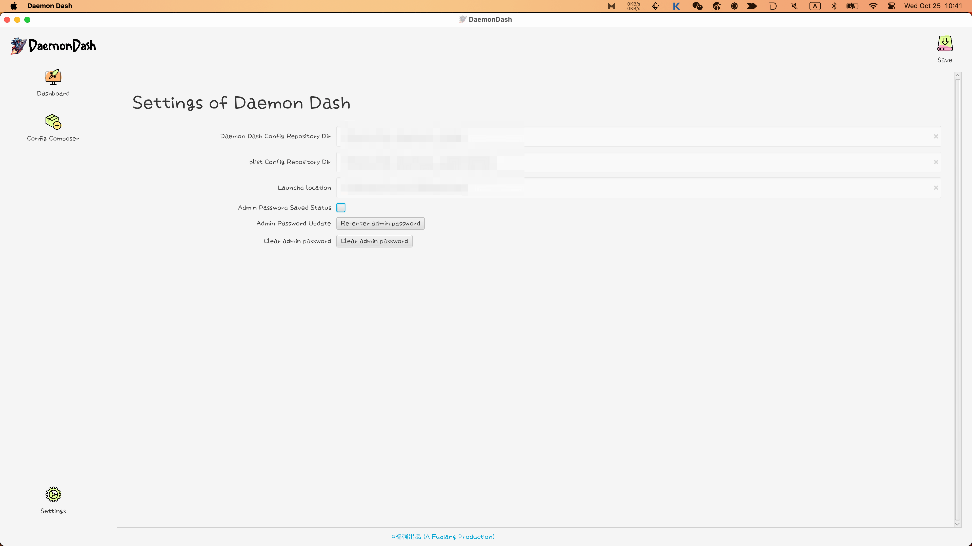Clear the plist Config Repository Dir field

coord(936,162)
